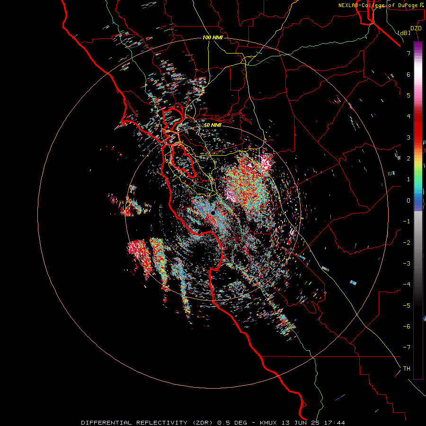Click the 100 NMI range ring label
Screen dimensions: 426x426
[x=213, y=37]
